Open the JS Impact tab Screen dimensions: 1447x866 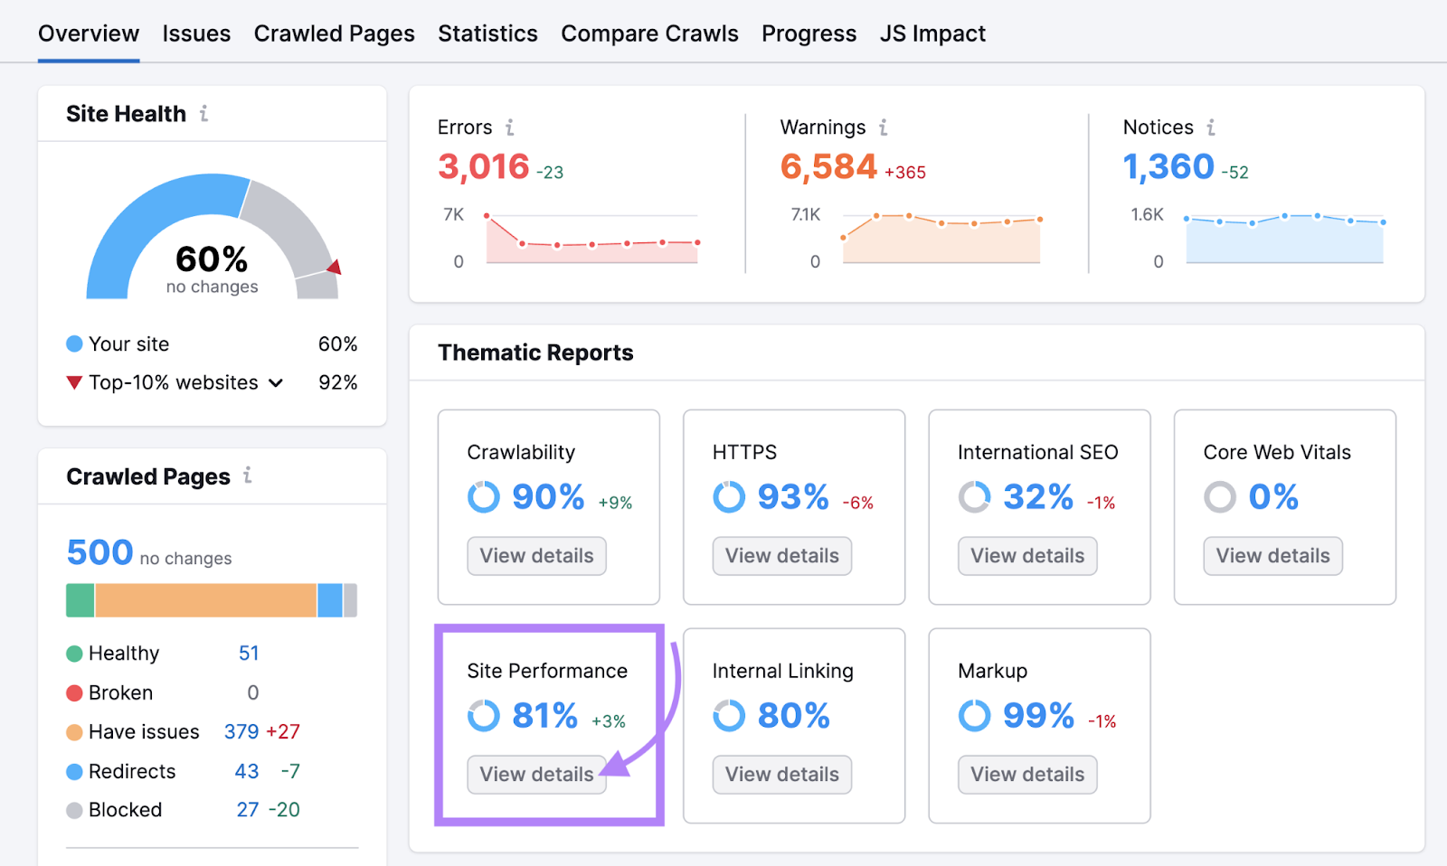point(932,33)
